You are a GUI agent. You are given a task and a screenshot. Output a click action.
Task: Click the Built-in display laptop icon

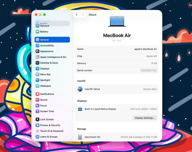pyautogui.click(x=80, y=109)
